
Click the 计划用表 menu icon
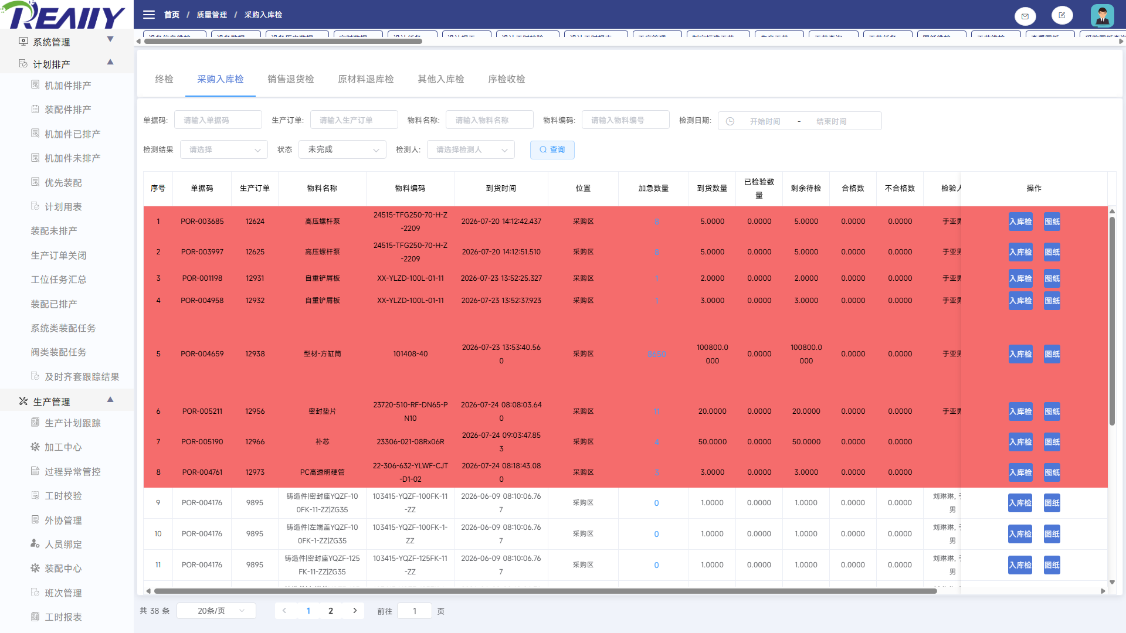pos(35,206)
